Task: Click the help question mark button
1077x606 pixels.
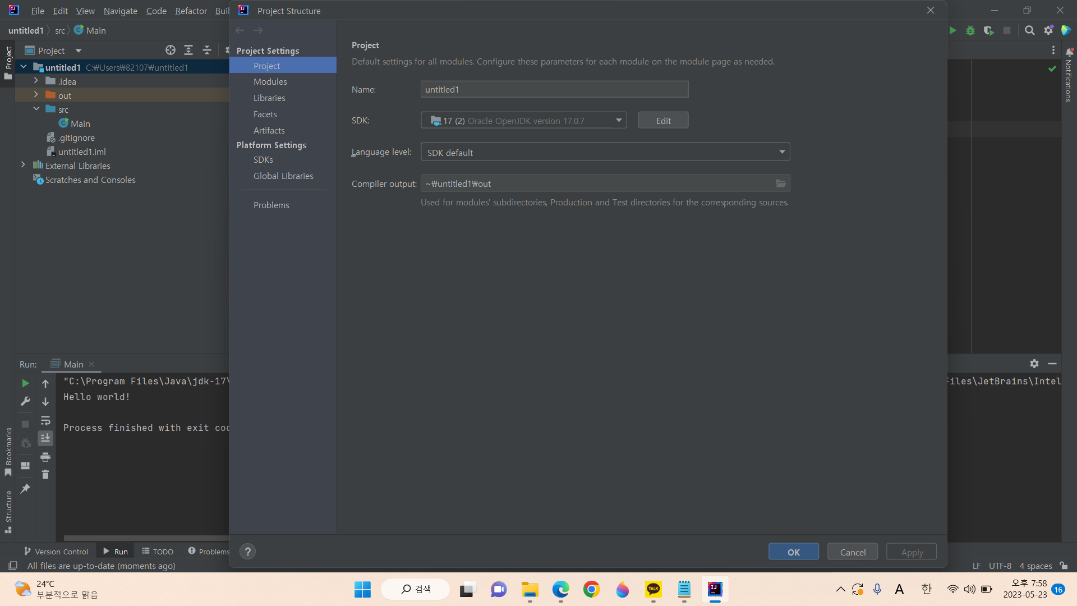Action: [247, 552]
